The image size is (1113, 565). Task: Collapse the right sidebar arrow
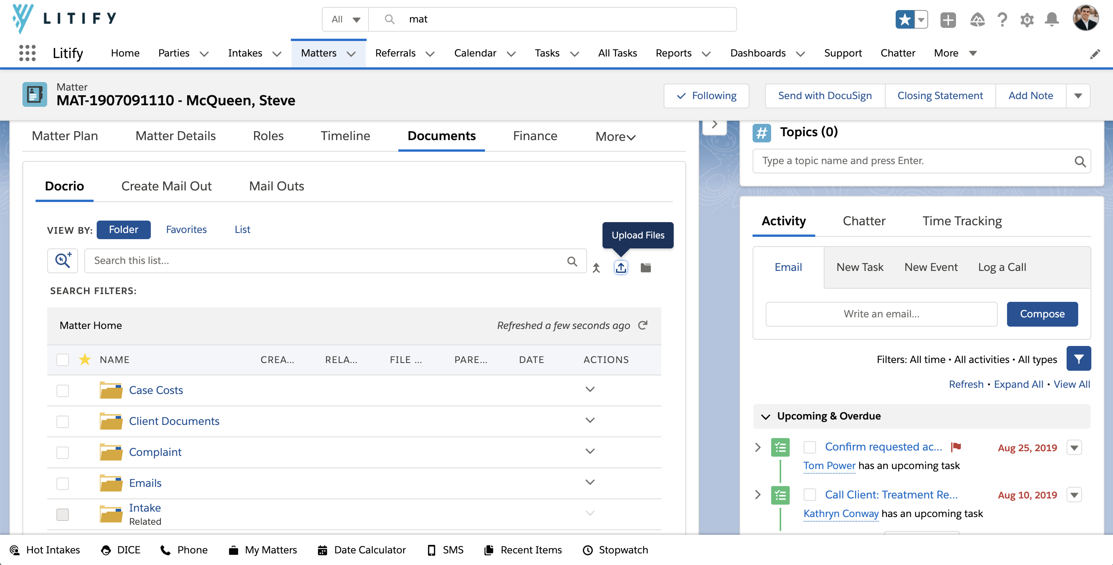point(715,124)
